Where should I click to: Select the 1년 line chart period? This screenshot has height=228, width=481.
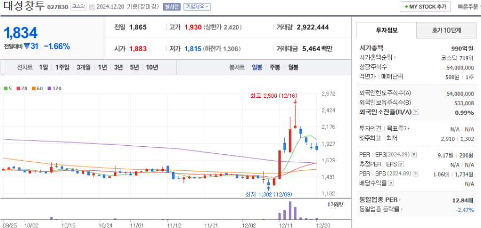103,67
